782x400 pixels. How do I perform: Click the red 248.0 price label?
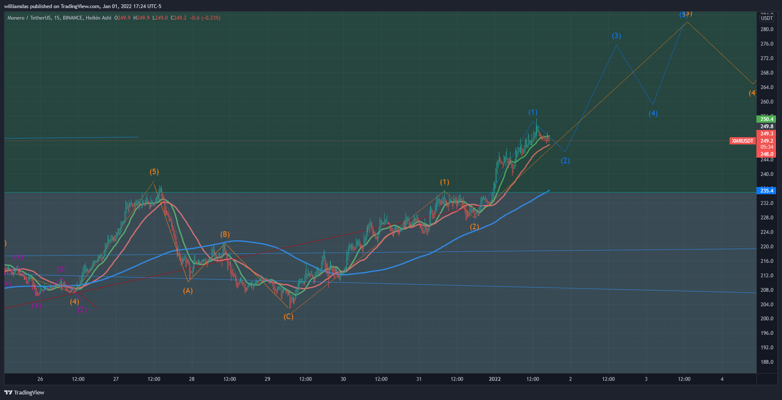[767, 154]
